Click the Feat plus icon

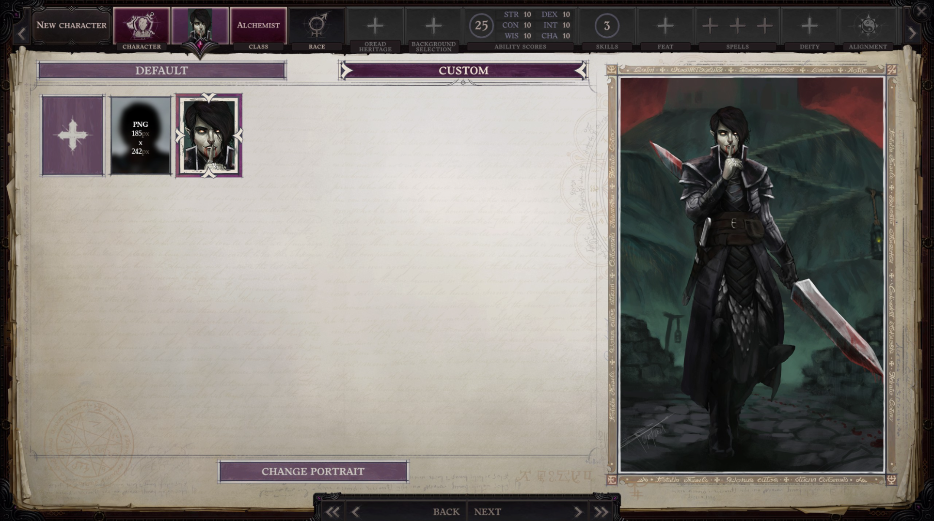click(x=665, y=25)
